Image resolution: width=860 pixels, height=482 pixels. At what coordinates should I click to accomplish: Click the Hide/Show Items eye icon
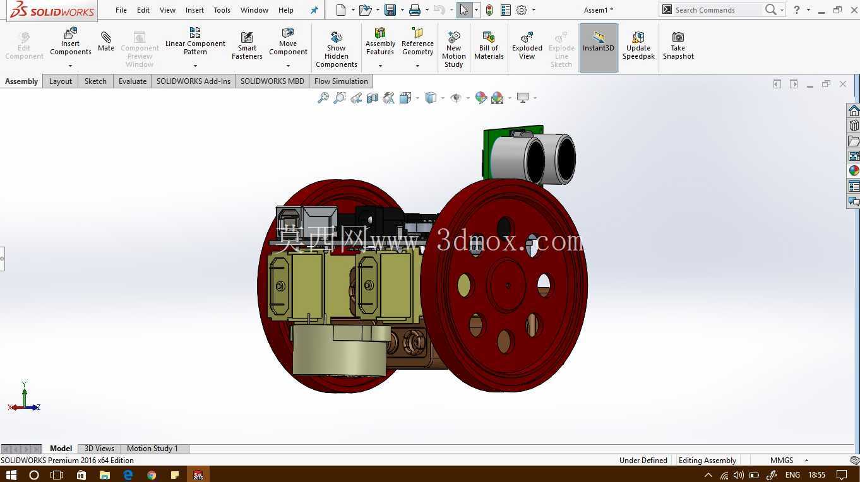[456, 98]
